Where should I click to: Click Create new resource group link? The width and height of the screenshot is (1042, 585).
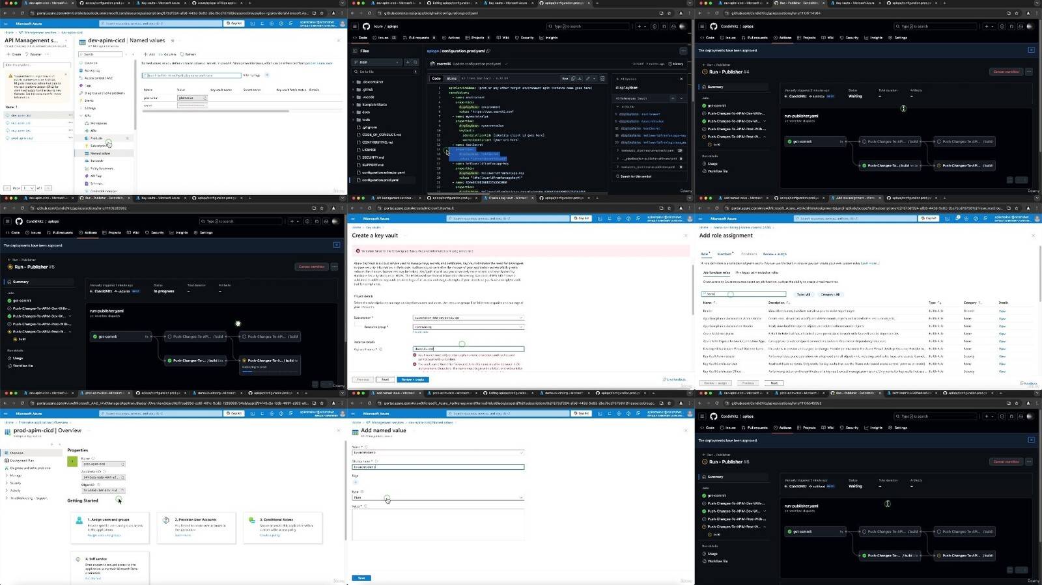coord(421,332)
